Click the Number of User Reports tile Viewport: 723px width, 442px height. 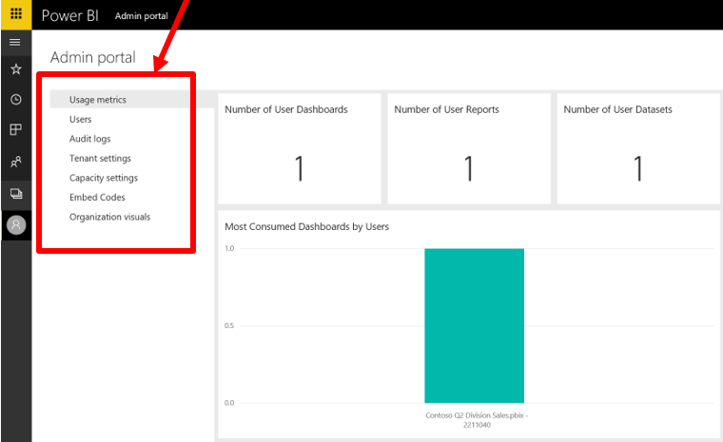pyautogui.click(x=469, y=149)
